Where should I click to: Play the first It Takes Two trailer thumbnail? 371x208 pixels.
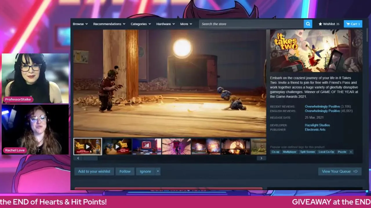(x=88, y=146)
